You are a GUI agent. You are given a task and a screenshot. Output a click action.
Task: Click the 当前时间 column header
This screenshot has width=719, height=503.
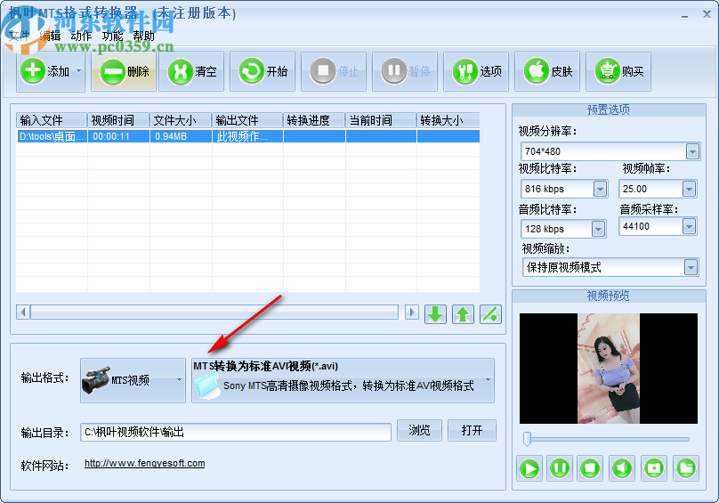click(x=381, y=120)
